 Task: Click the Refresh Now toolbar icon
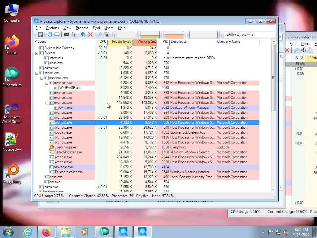(50, 35)
